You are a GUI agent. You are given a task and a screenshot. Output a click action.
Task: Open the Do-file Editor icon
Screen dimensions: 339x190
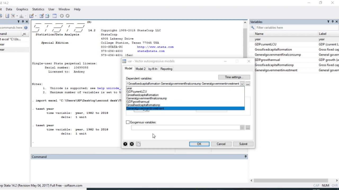click(32, 16)
